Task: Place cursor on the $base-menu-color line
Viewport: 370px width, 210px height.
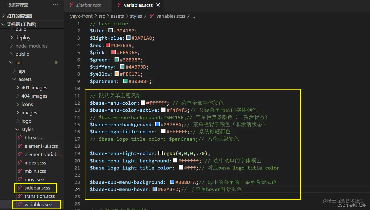Action: (x=157, y=103)
